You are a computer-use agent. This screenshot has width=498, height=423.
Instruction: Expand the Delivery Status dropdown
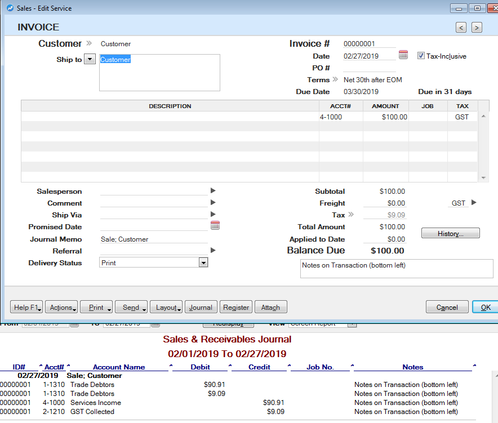(203, 263)
